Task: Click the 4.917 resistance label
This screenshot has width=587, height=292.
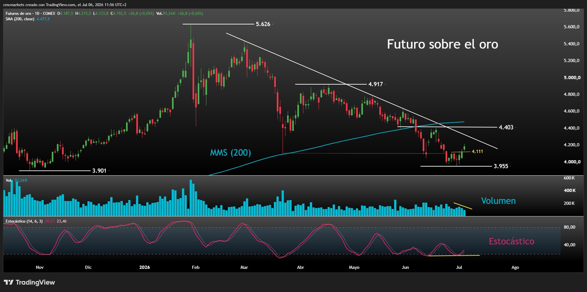Action: point(375,84)
